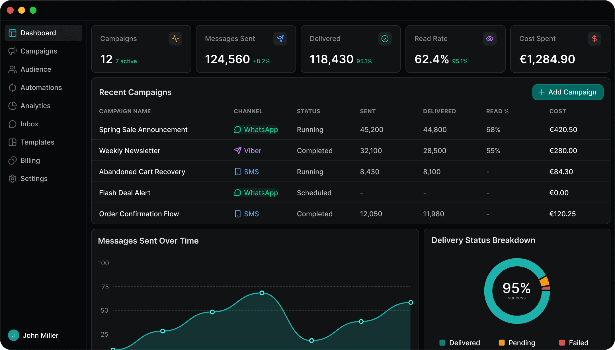
Task: Click the activity pulse icon on Campaigns card
Action: pos(175,39)
